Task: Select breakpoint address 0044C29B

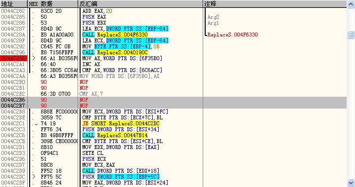Action: coord(13,58)
